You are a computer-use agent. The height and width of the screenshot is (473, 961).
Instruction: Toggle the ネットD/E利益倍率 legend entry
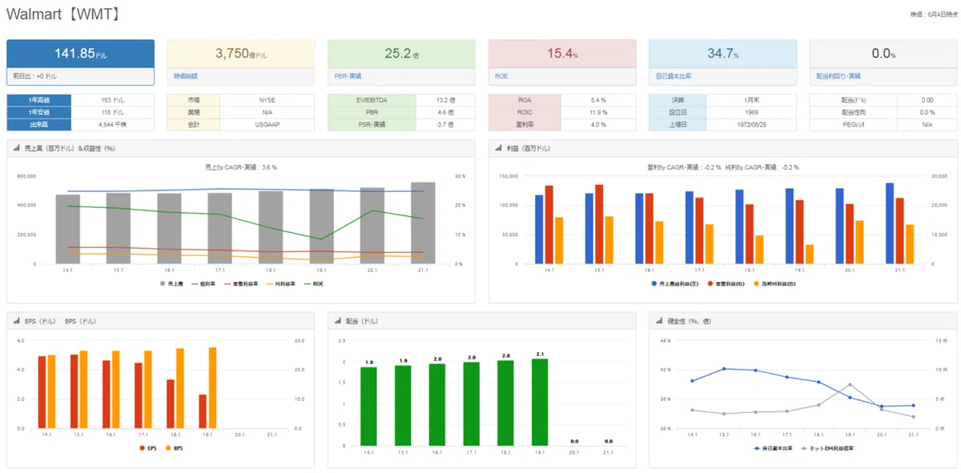click(x=827, y=449)
